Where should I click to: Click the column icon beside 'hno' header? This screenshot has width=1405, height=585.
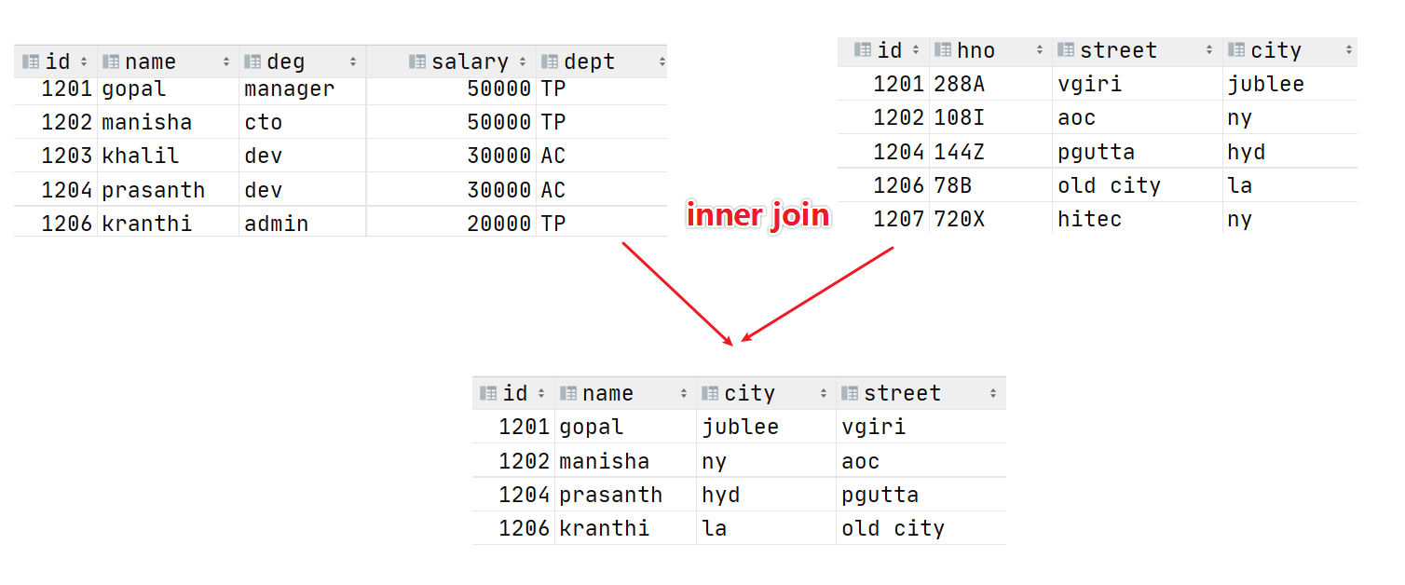pos(943,50)
